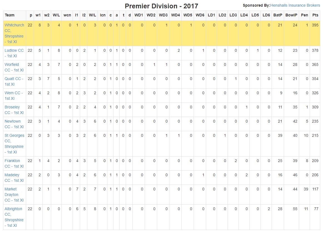Screen dimensions: 323x231
Task: Open Worfield CC - 1st XI team link
Action: [x=14, y=67]
